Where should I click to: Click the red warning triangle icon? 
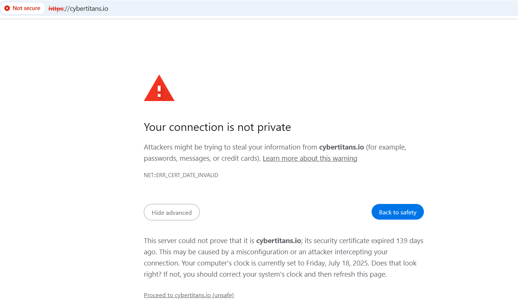(159, 88)
